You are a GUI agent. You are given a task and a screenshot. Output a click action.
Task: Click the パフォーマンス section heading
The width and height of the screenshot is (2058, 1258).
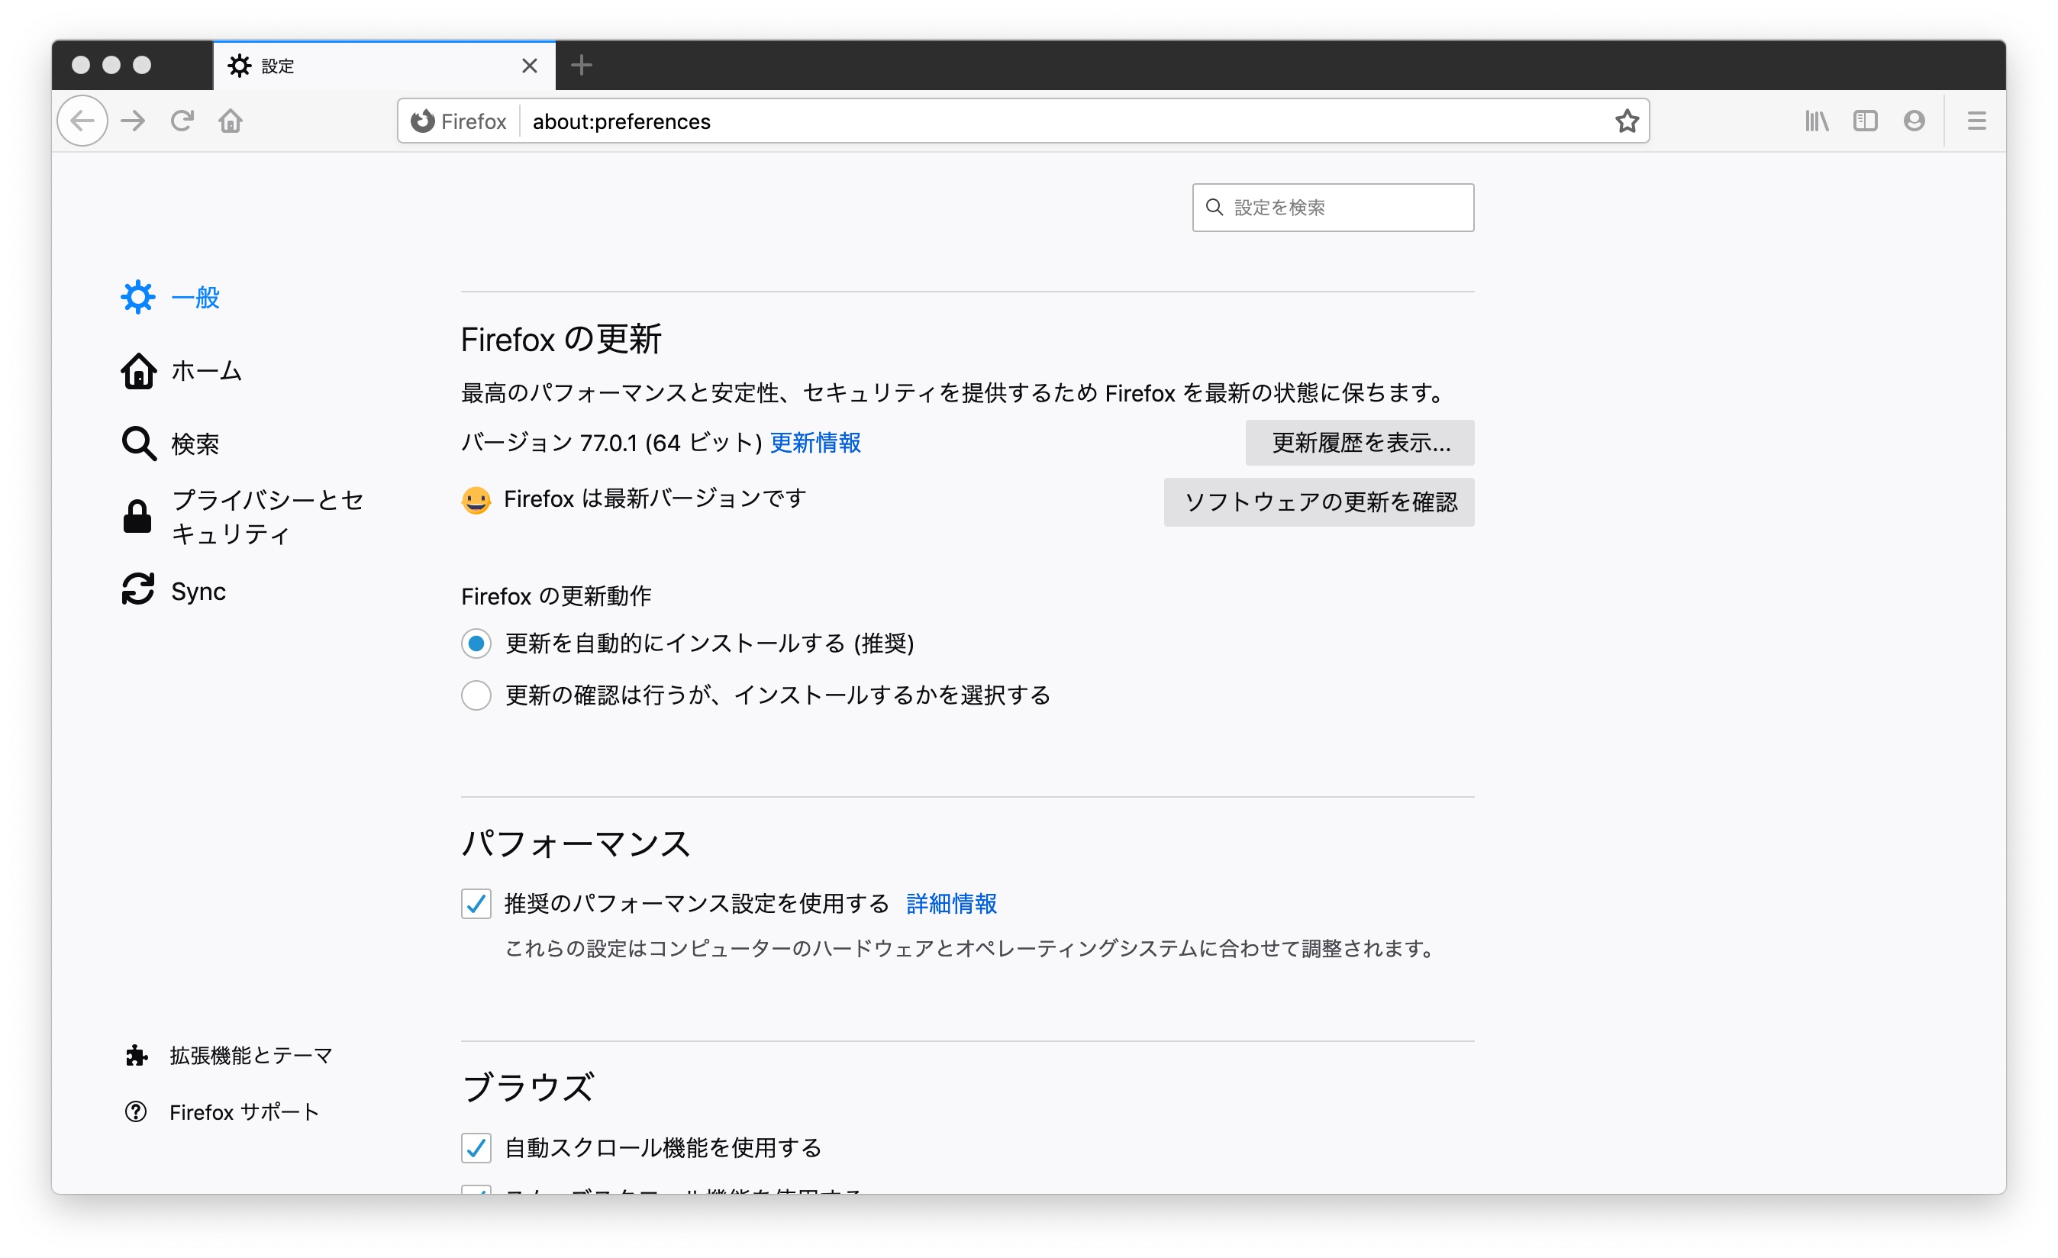576,843
